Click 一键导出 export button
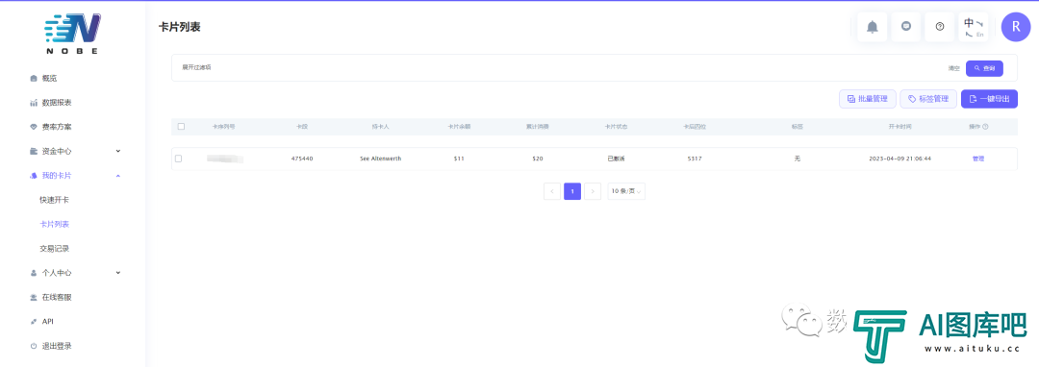 pyautogui.click(x=989, y=99)
